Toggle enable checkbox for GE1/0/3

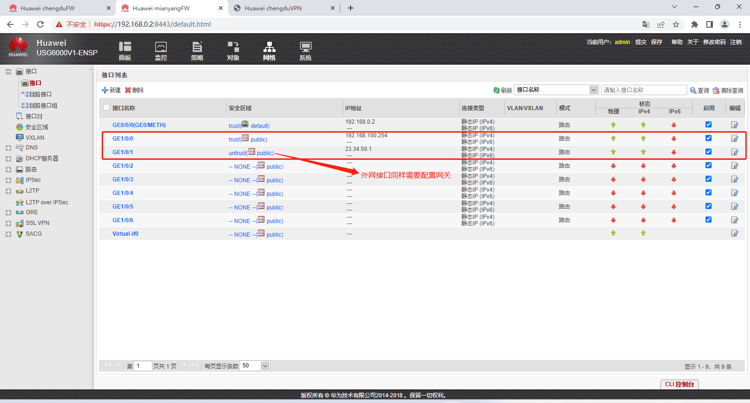708,179
